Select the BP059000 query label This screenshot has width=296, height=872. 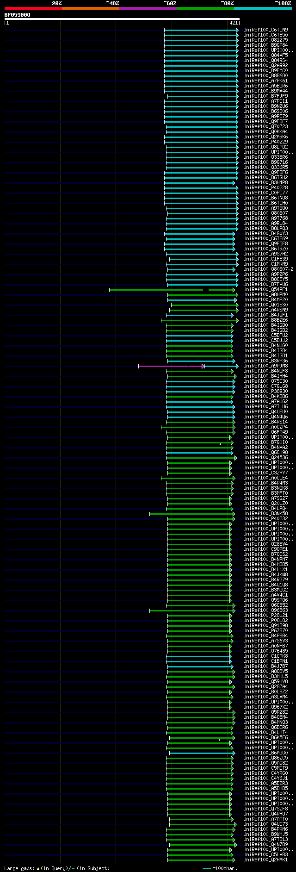[x=18, y=15]
